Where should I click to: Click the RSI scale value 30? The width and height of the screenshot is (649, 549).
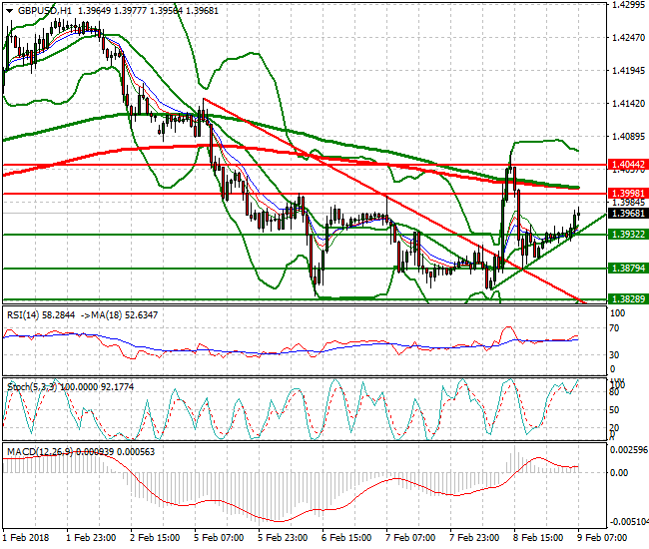tap(615, 355)
